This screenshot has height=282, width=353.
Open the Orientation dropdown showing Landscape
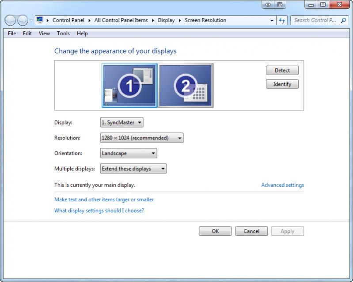[x=128, y=153]
